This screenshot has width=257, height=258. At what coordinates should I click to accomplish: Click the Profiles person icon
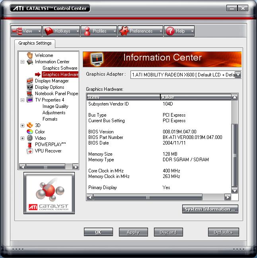click(87, 31)
